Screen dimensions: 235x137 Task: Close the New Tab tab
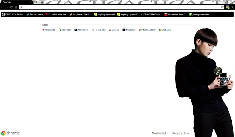tap(31, 2)
